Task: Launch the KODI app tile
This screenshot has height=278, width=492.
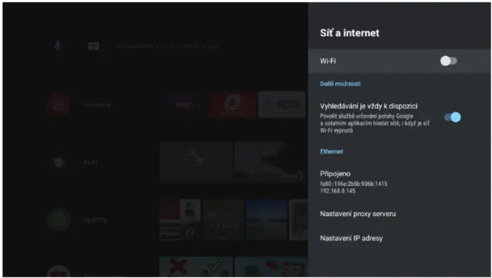Action: [282, 105]
